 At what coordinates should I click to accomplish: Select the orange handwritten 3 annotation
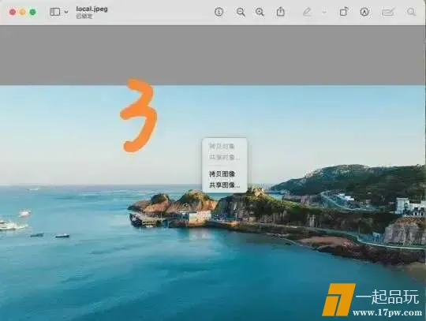pos(139,115)
